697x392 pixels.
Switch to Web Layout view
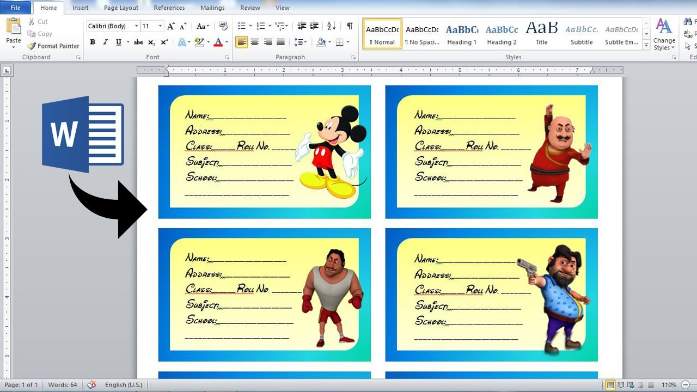[632, 385]
